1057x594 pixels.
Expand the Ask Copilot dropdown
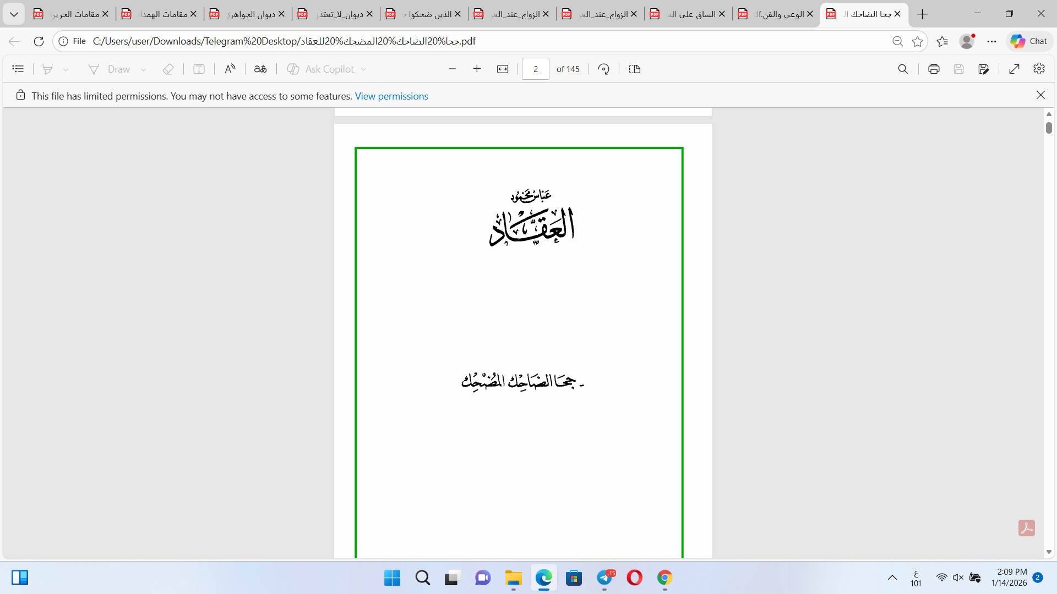[x=364, y=69]
